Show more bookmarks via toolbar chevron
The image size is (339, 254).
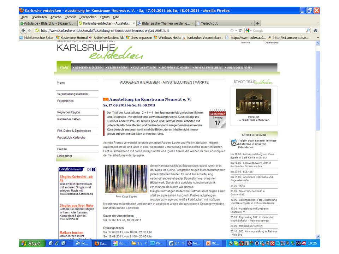[317, 37]
